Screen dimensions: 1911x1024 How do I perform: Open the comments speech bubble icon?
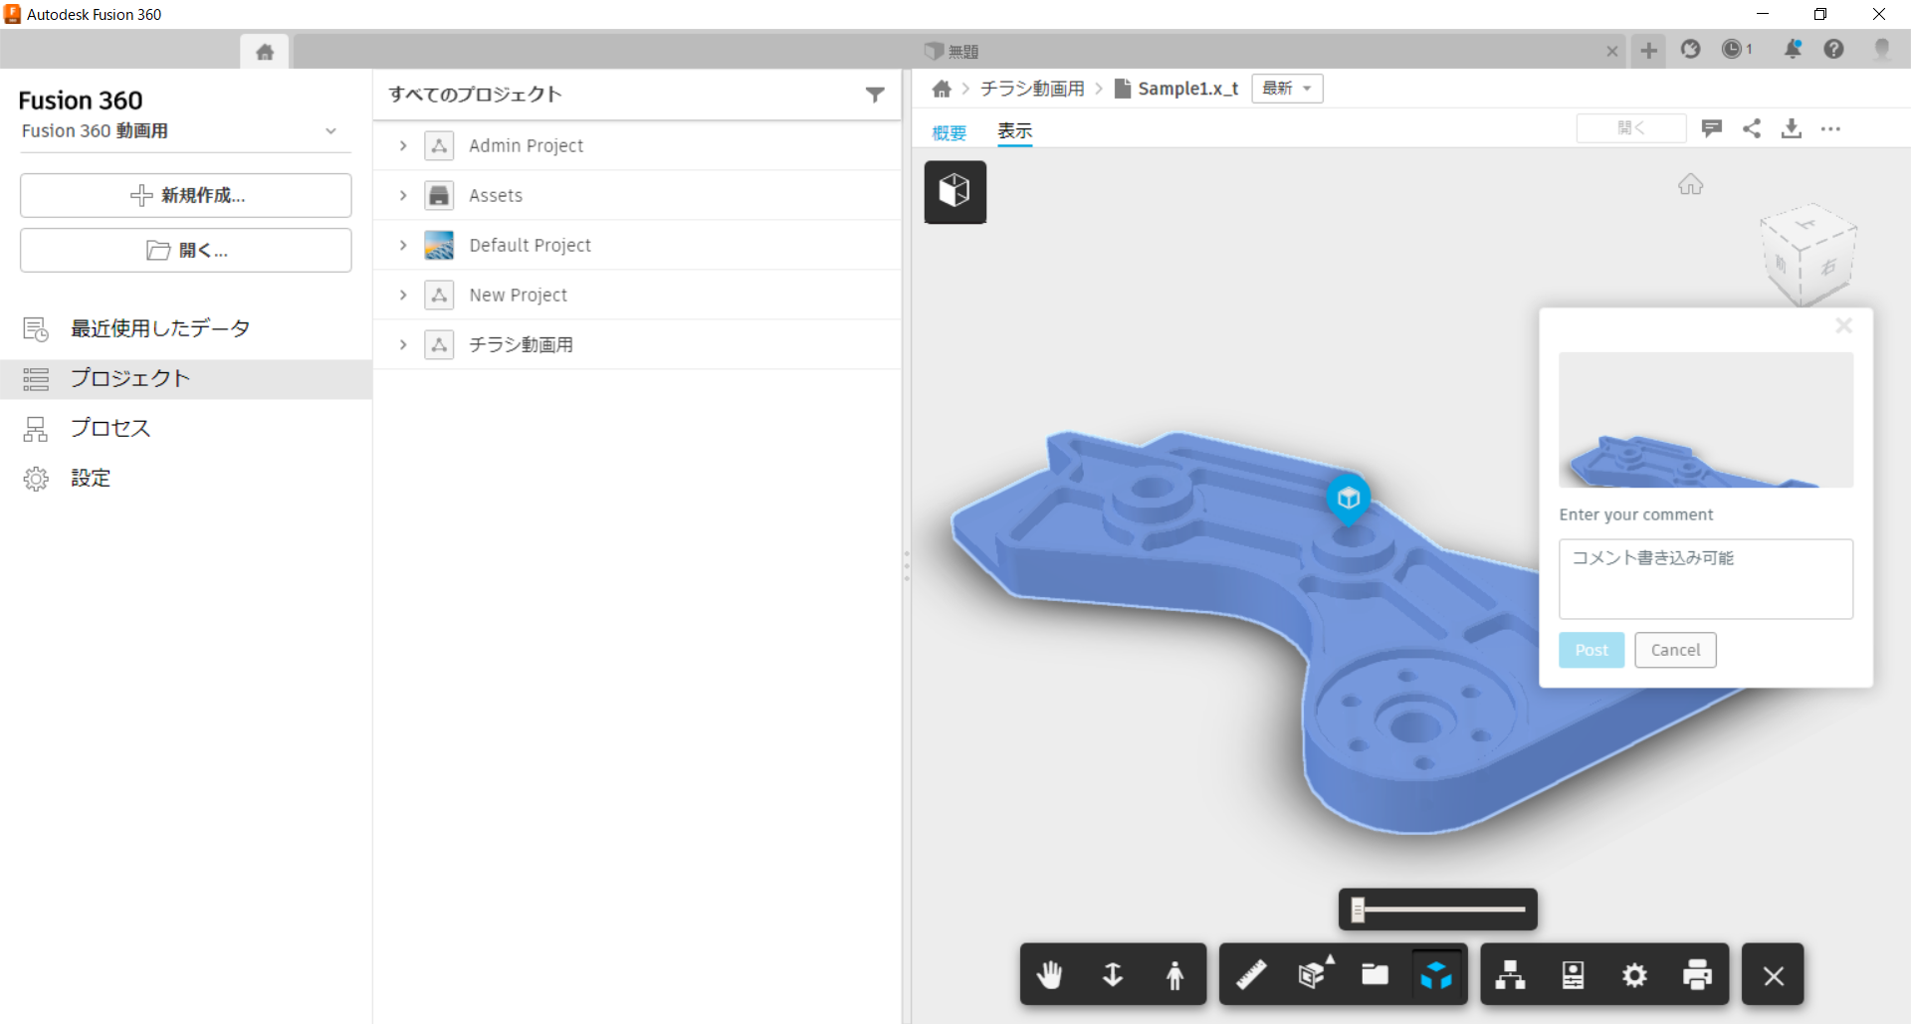[x=1711, y=128]
